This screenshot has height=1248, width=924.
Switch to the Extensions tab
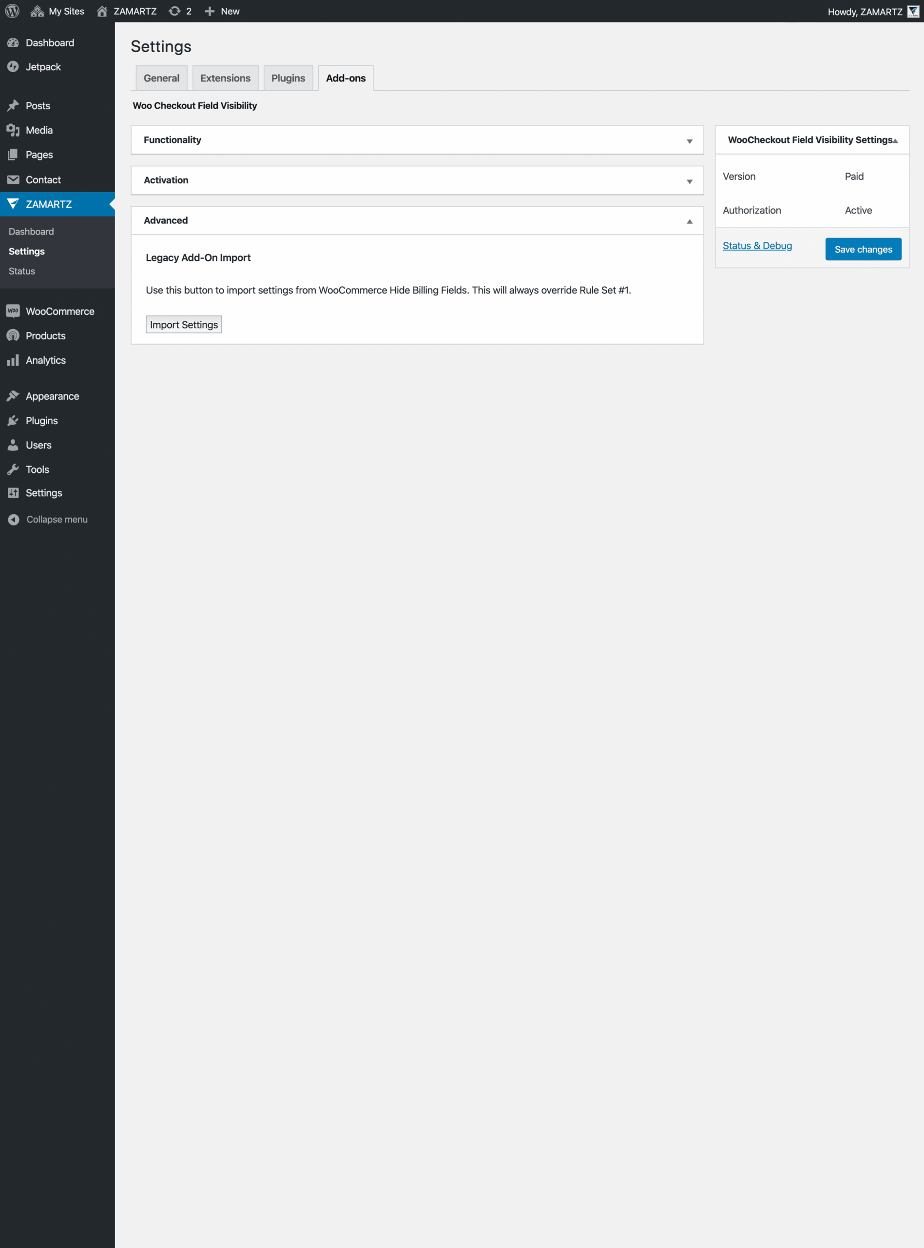click(x=225, y=78)
